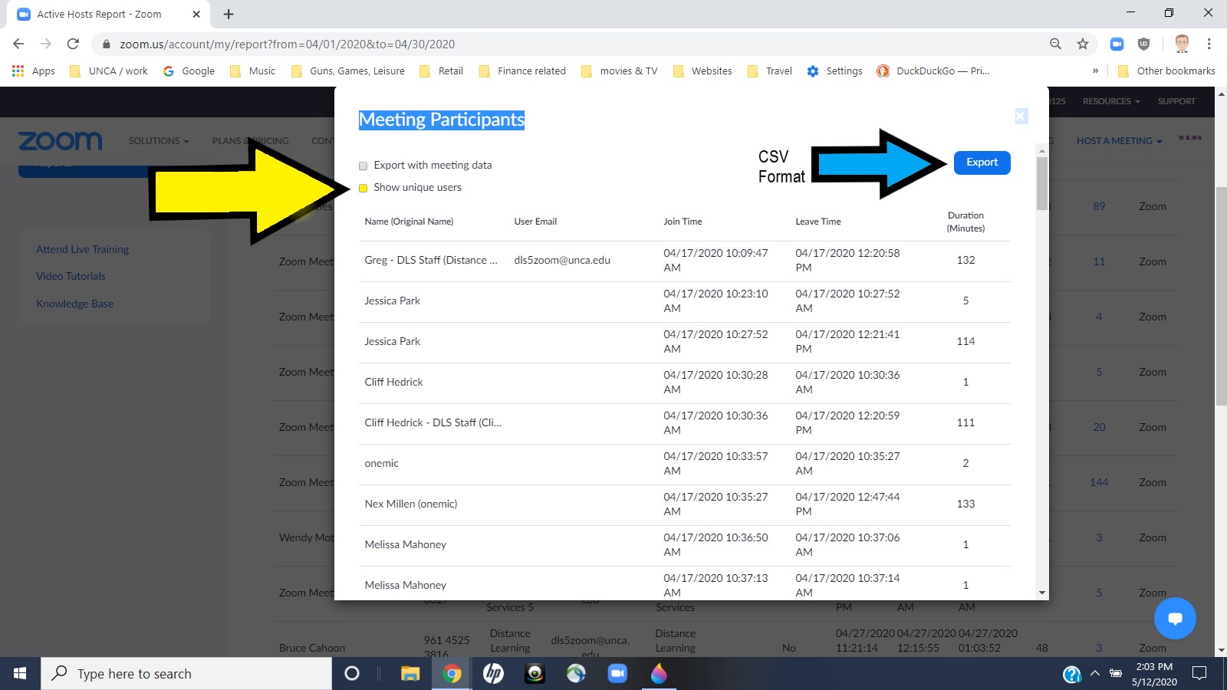Bookmark this page with star icon
1227x690 pixels.
(1082, 44)
